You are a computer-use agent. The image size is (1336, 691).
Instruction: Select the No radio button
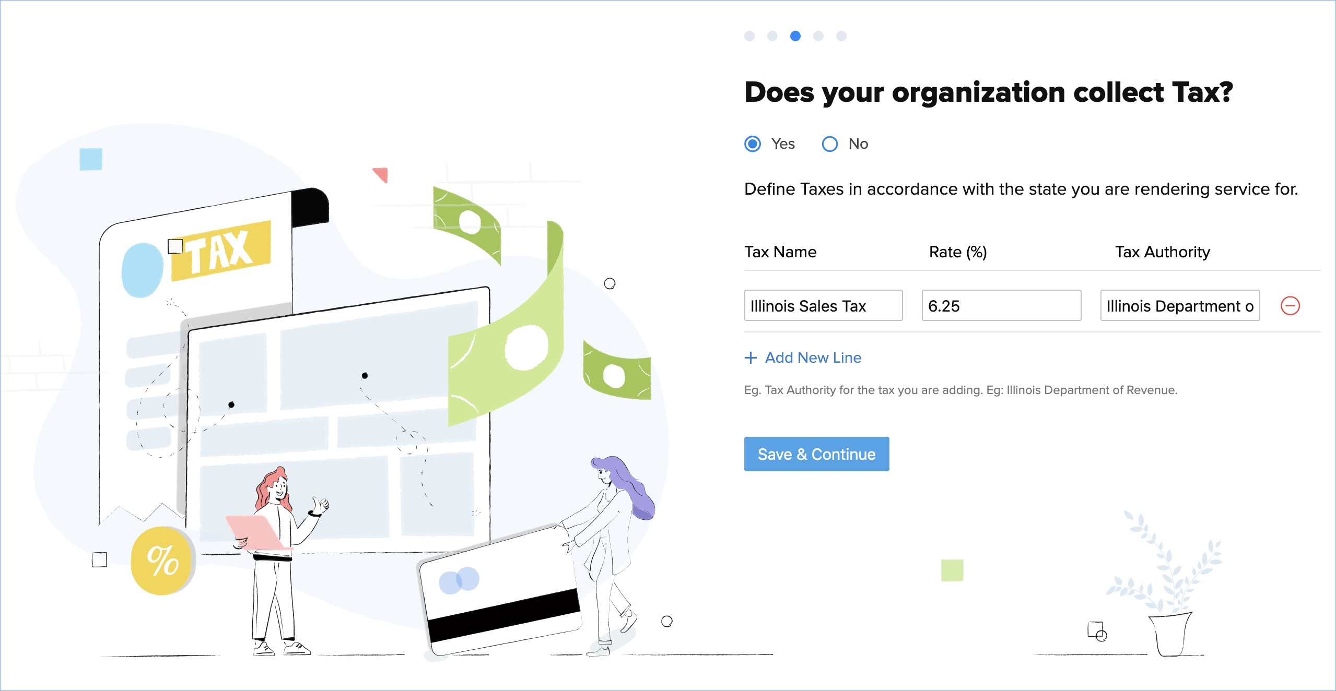(x=829, y=144)
